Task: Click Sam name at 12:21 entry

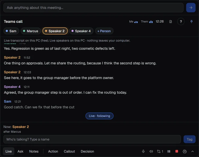Action: (8, 102)
